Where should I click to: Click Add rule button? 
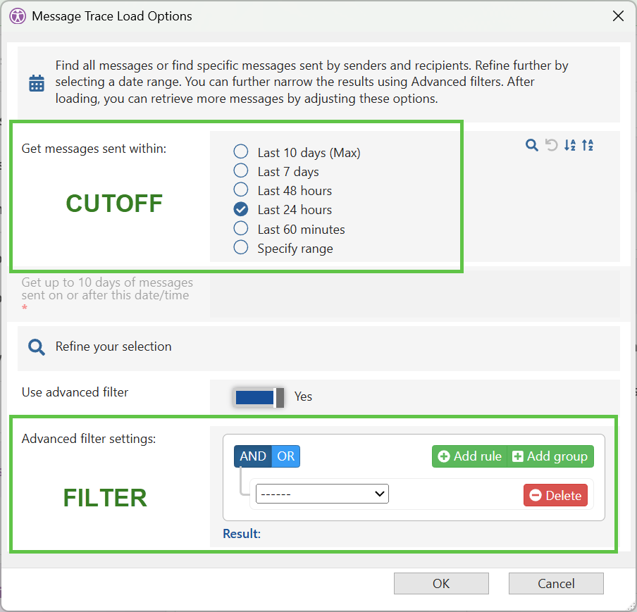469,456
